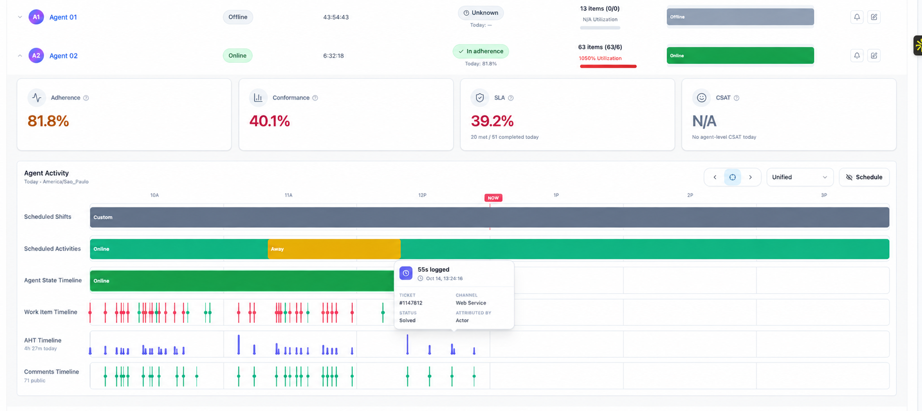
Task: Click the info icon beside Adherence
Action: pyautogui.click(x=86, y=98)
